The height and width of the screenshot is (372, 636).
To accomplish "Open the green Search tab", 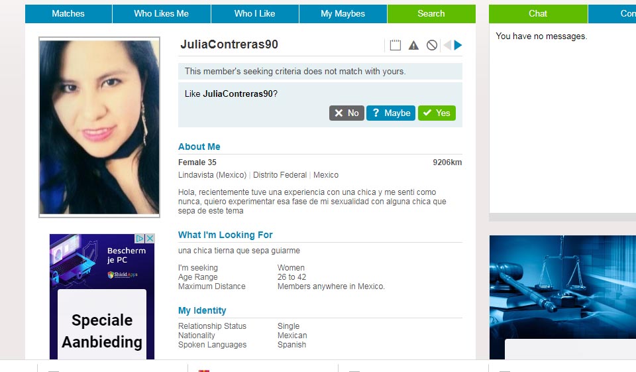I will click(x=431, y=14).
